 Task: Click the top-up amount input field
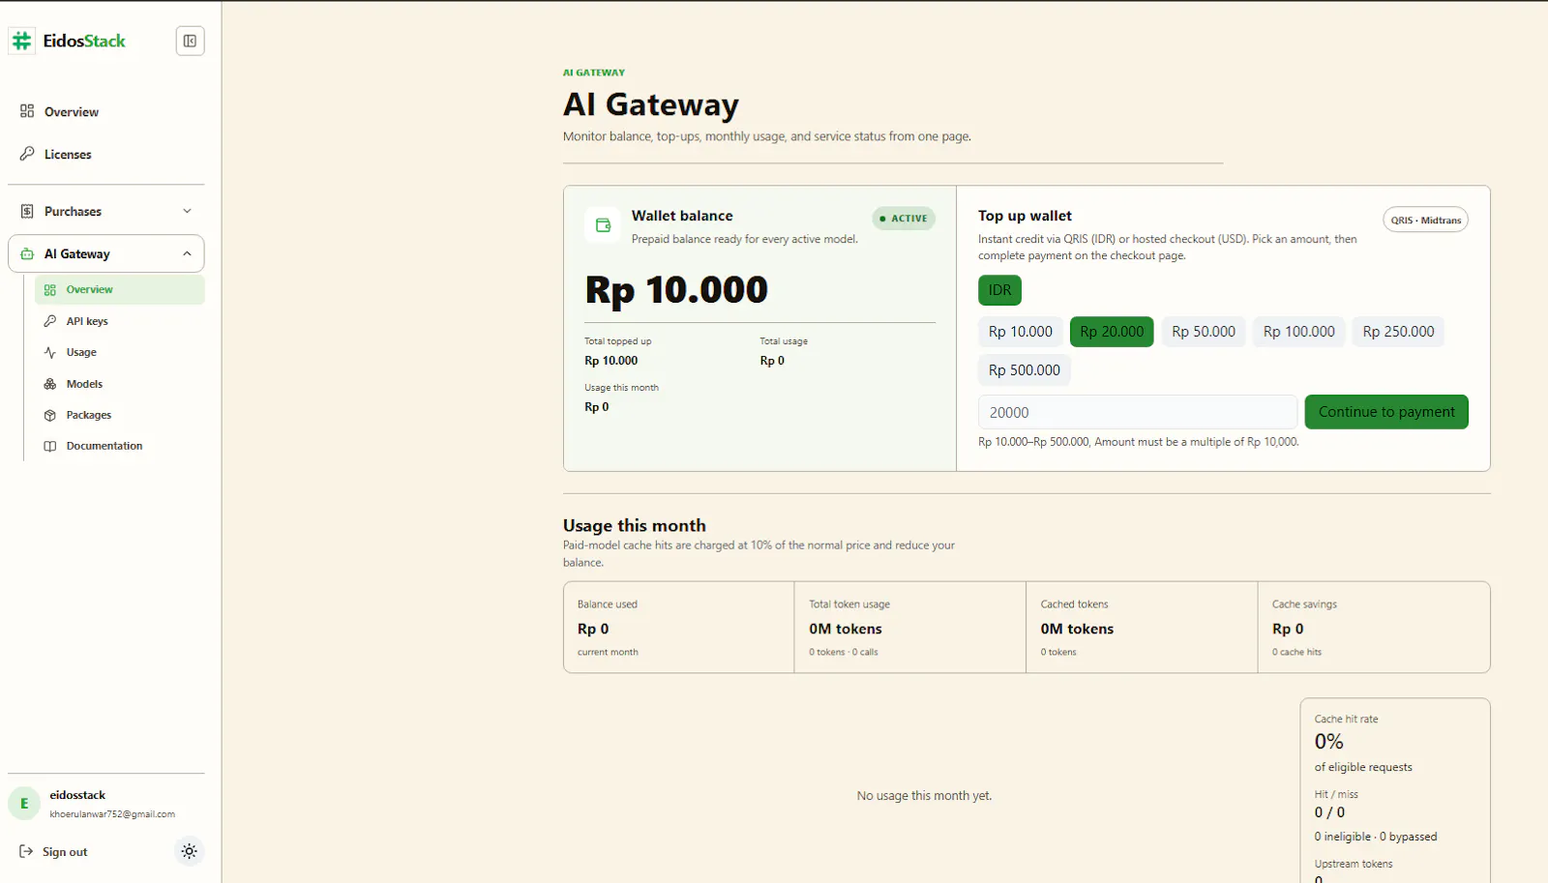[1138, 412]
